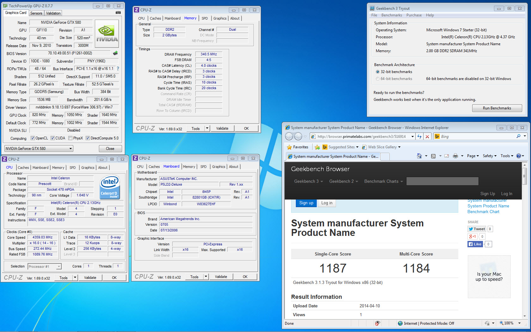The height and width of the screenshot is (332, 531).
Task: Click the RSS feeds icon
Action: (x=433, y=156)
